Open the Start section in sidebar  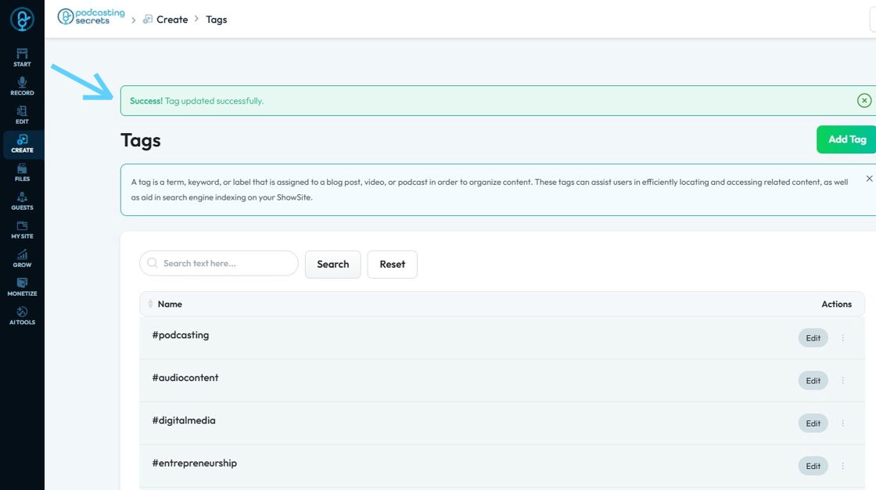pyautogui.click(x=22, y=57)
